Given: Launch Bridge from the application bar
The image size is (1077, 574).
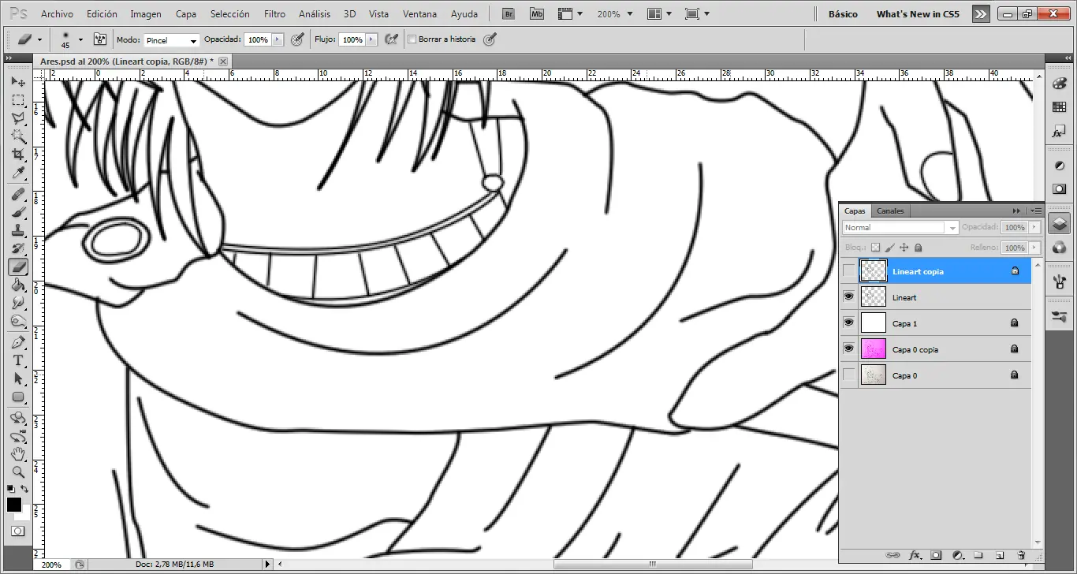Looking at the screenshot, I should pos(509,13).
